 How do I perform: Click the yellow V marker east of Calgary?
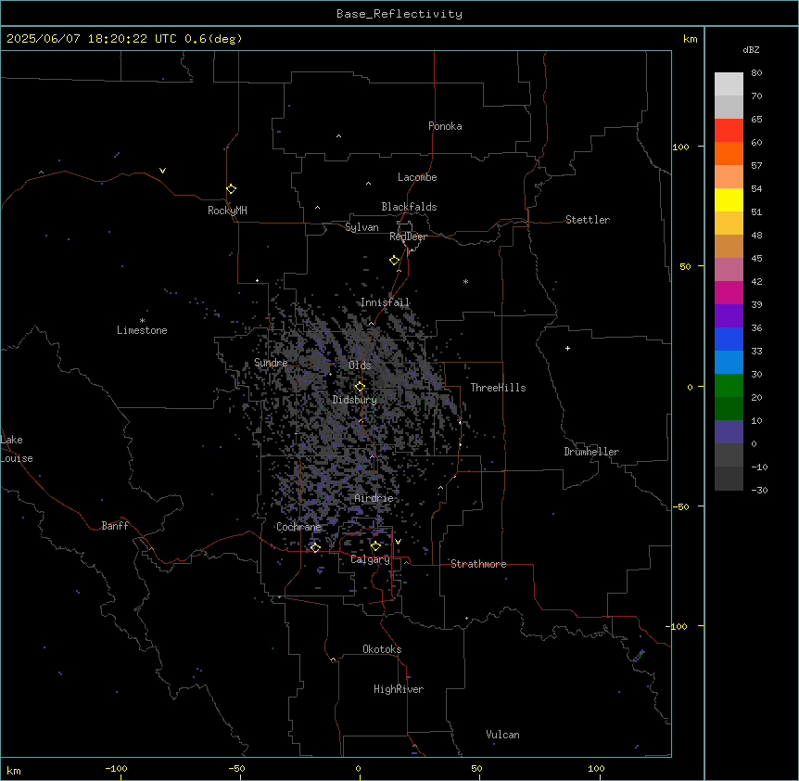click(398, 542)
